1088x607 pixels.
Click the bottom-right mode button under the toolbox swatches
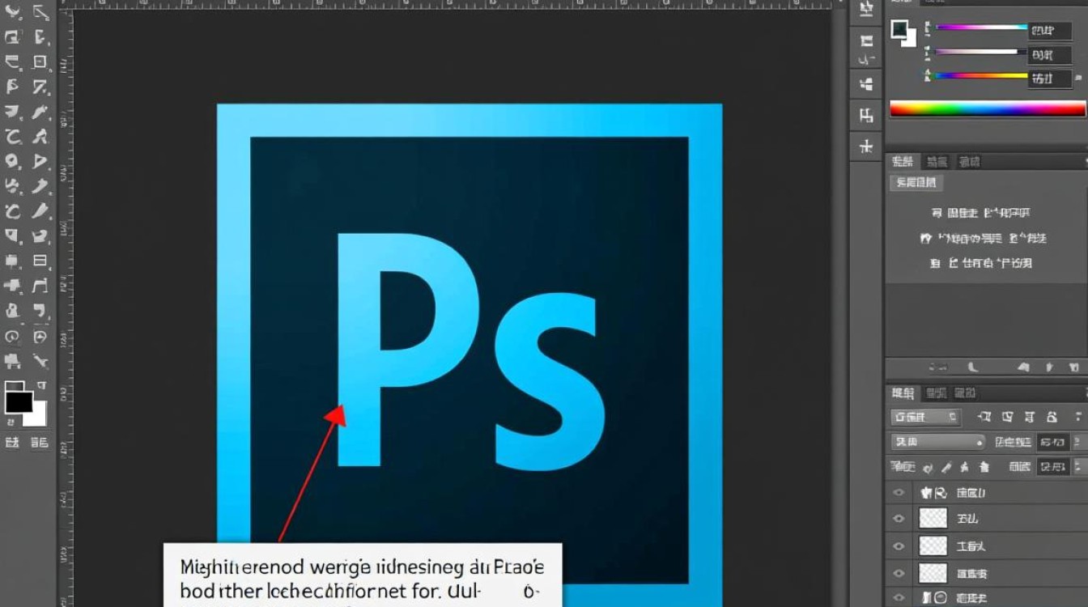click(39, 442)
